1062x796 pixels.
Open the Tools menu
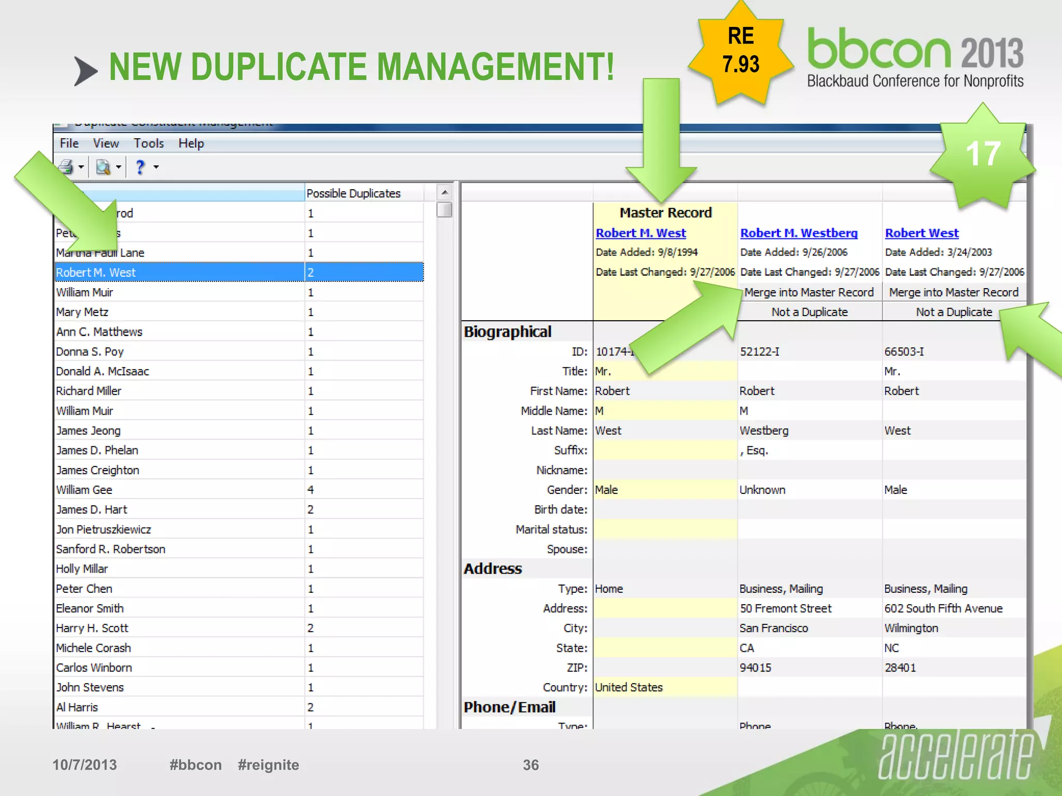pos(149,144)
